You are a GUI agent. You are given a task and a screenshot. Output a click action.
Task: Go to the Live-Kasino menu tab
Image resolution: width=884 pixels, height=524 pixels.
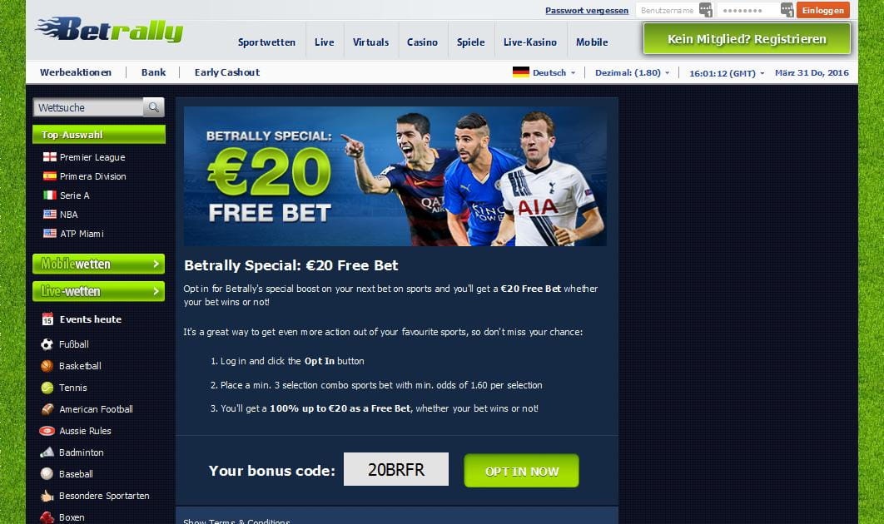tap(530, 42)
